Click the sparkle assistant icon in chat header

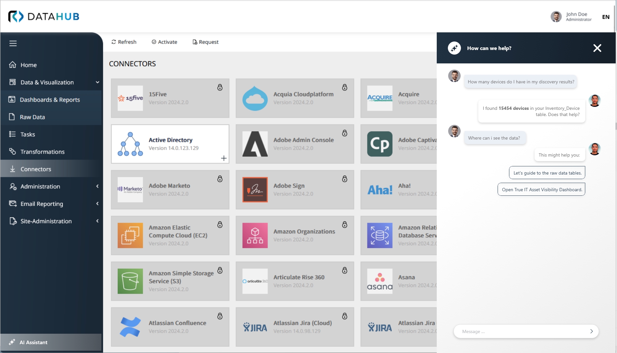(x=454, y=48)
